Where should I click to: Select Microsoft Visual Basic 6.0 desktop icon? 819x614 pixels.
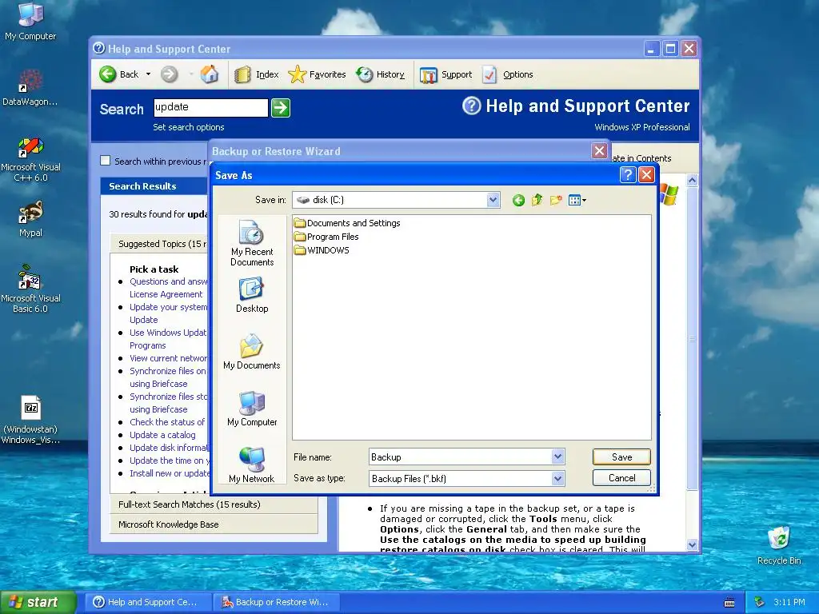click(30, 289)
